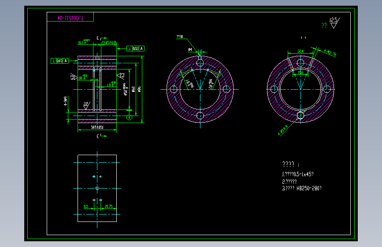Click the 19.6 dimension text
The height and width of the screenshot is (247, 382).
300,73
